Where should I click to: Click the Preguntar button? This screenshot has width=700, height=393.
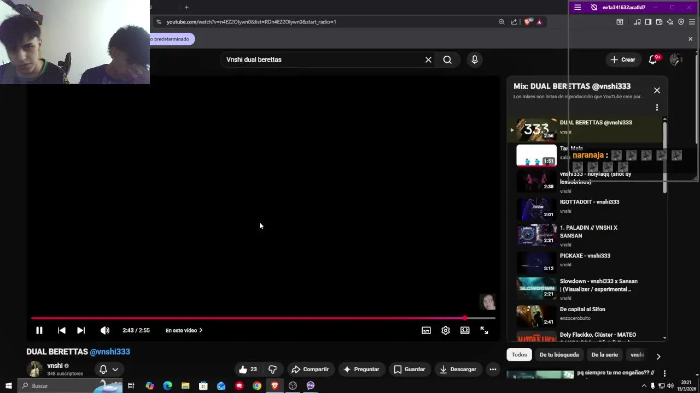coord(361,370)
